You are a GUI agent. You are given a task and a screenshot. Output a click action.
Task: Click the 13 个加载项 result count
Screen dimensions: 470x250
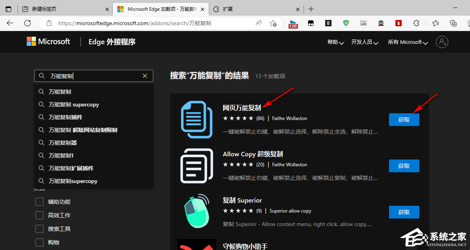(270, 76)
